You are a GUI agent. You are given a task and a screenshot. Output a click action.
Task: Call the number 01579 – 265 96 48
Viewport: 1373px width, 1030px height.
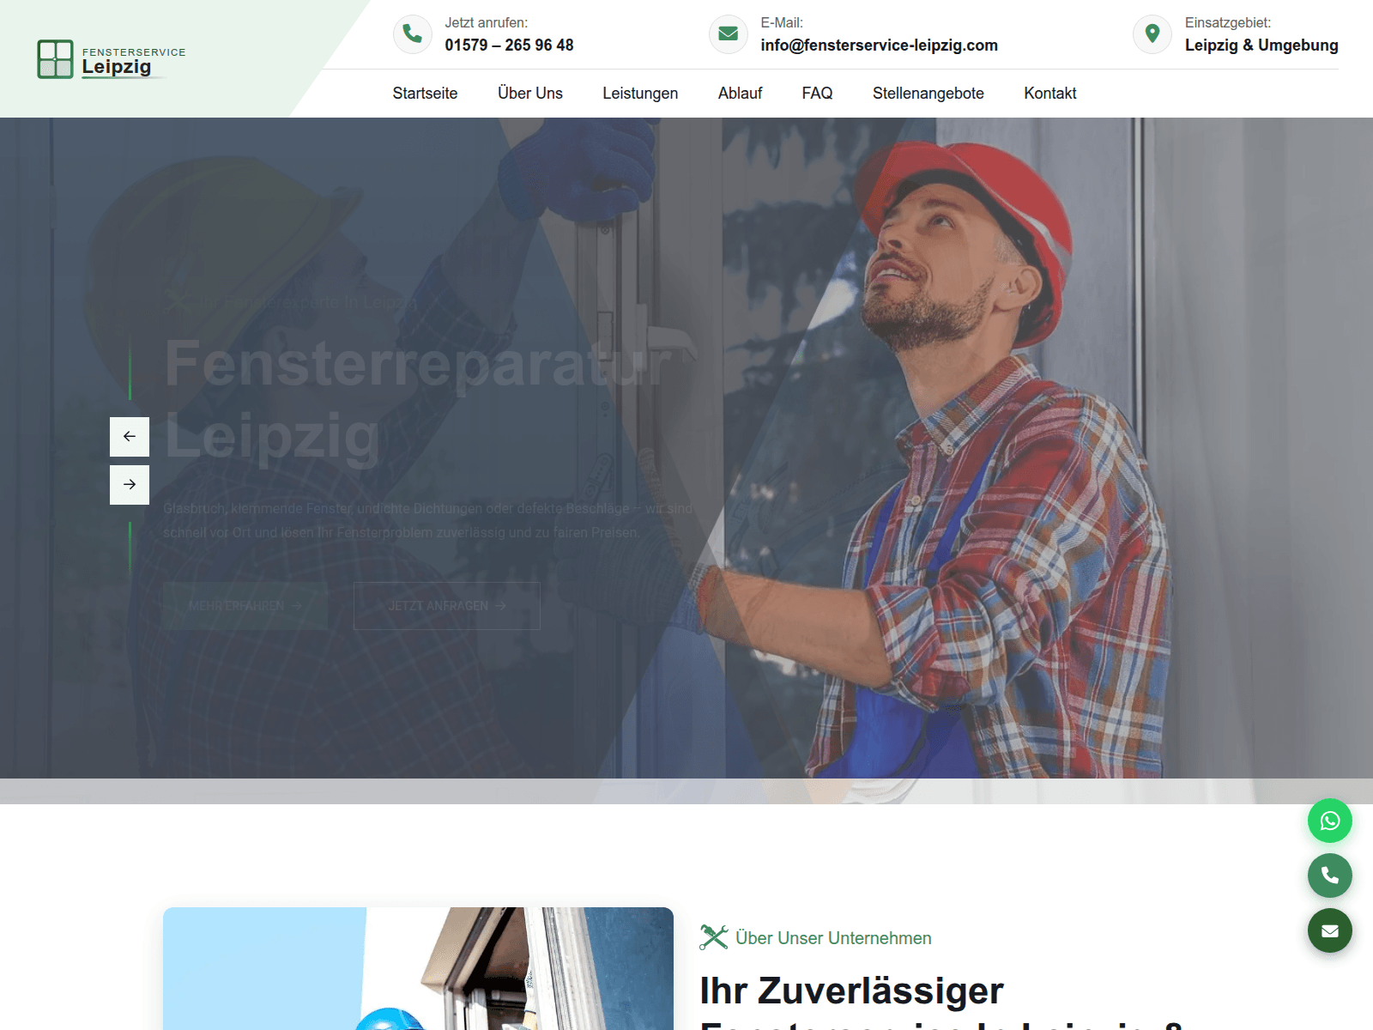[509, 45]
